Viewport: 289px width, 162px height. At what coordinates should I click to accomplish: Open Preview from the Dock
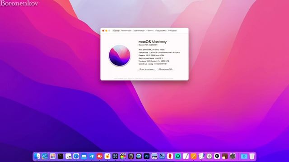tap(68, 156)
